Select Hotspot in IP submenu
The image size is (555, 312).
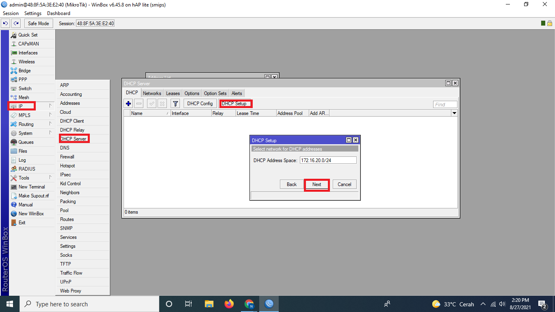click(83, 166)
